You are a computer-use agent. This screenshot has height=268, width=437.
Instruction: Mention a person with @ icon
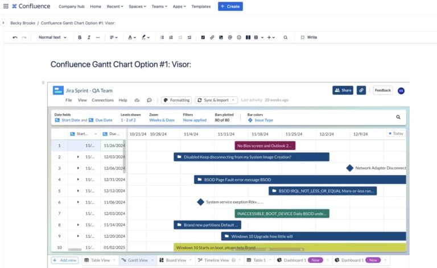[x=230, y=38]
